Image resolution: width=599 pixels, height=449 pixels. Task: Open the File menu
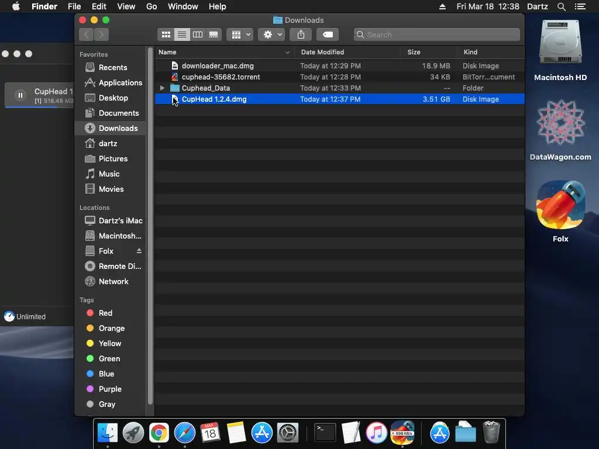coord(74,6)
